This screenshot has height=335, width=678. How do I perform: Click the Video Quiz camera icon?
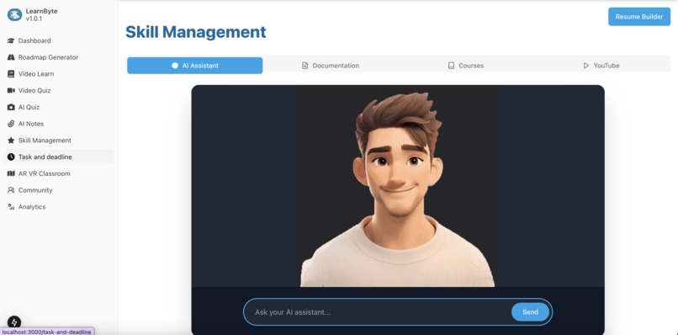(x=11, y=90)
